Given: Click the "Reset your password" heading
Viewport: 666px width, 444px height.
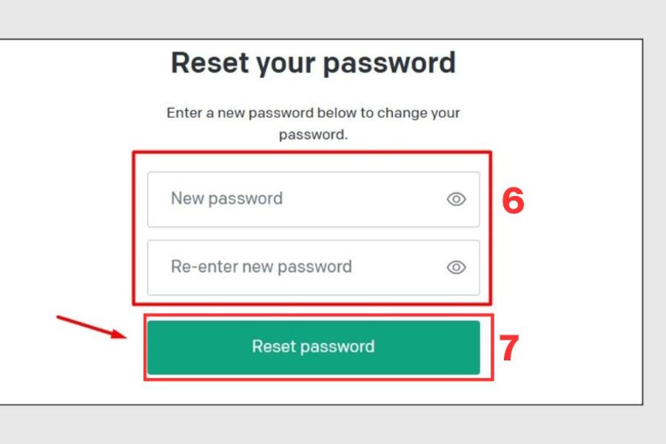Looking at the screenshot, I should (313, 63).
